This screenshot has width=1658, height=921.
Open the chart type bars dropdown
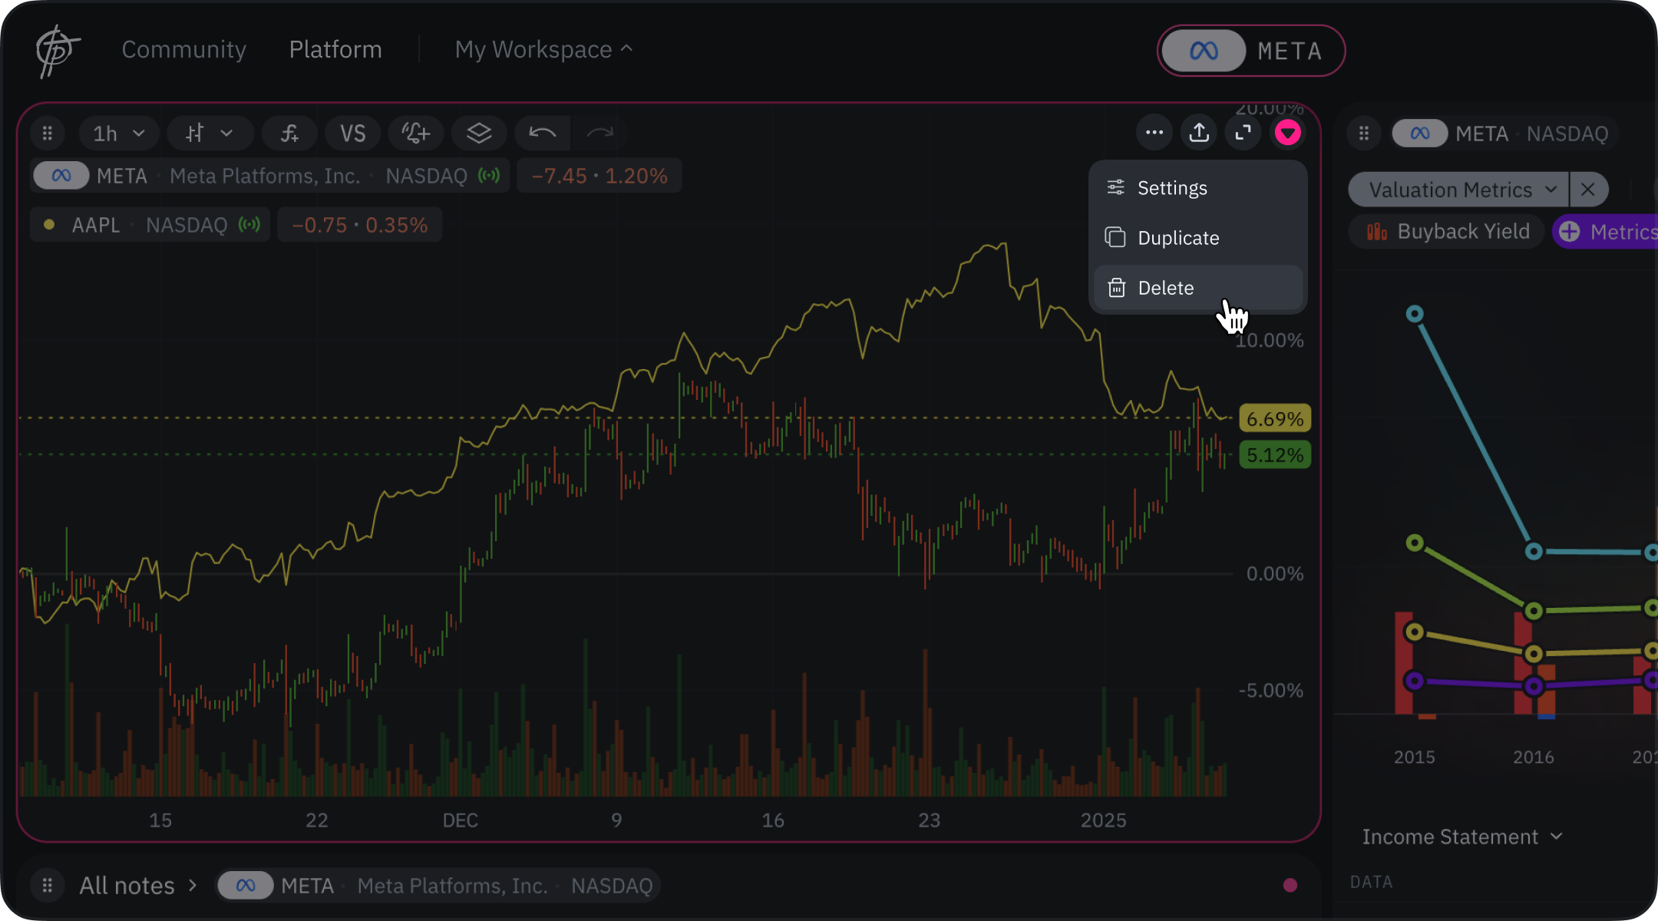(x=210, y=134)
